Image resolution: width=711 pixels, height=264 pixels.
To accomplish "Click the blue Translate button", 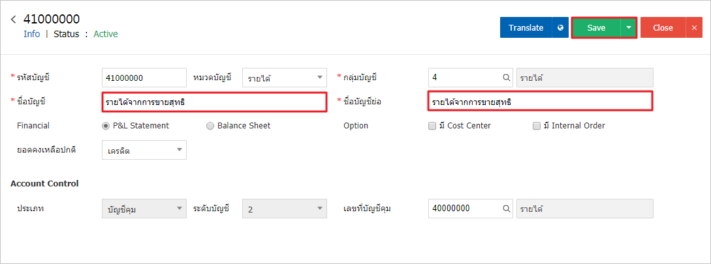I will click(526, 27).
